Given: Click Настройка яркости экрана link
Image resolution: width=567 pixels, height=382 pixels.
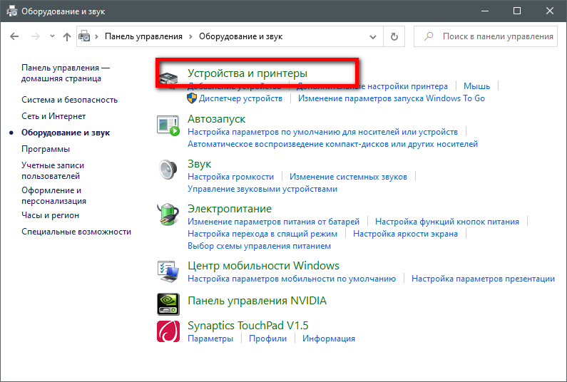Looking at the screenshot, I should 405,233.
